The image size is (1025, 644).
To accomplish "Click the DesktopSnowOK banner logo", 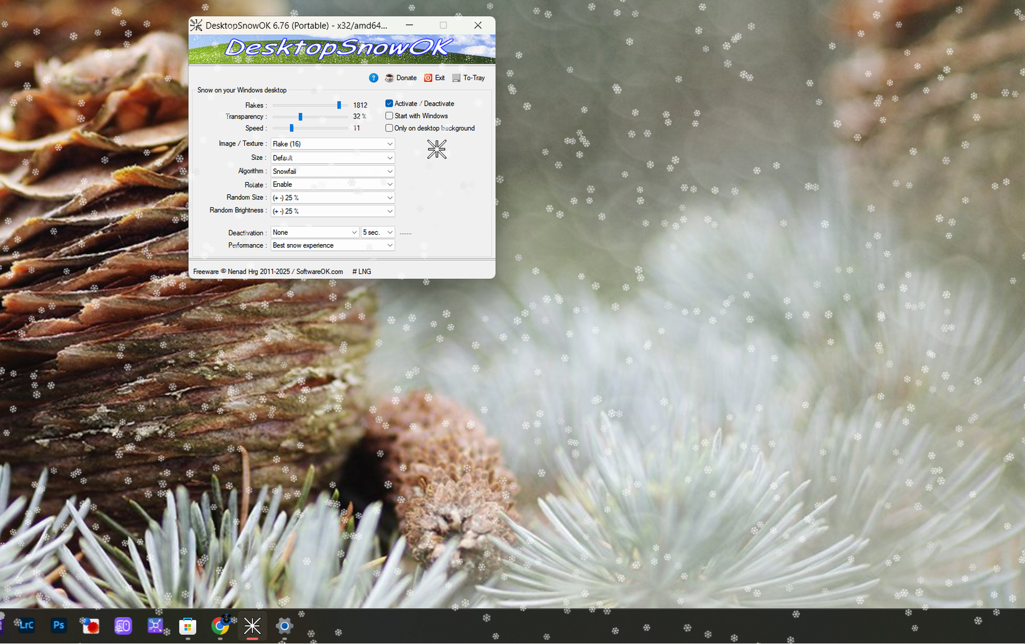I will [x=342, y=49].
